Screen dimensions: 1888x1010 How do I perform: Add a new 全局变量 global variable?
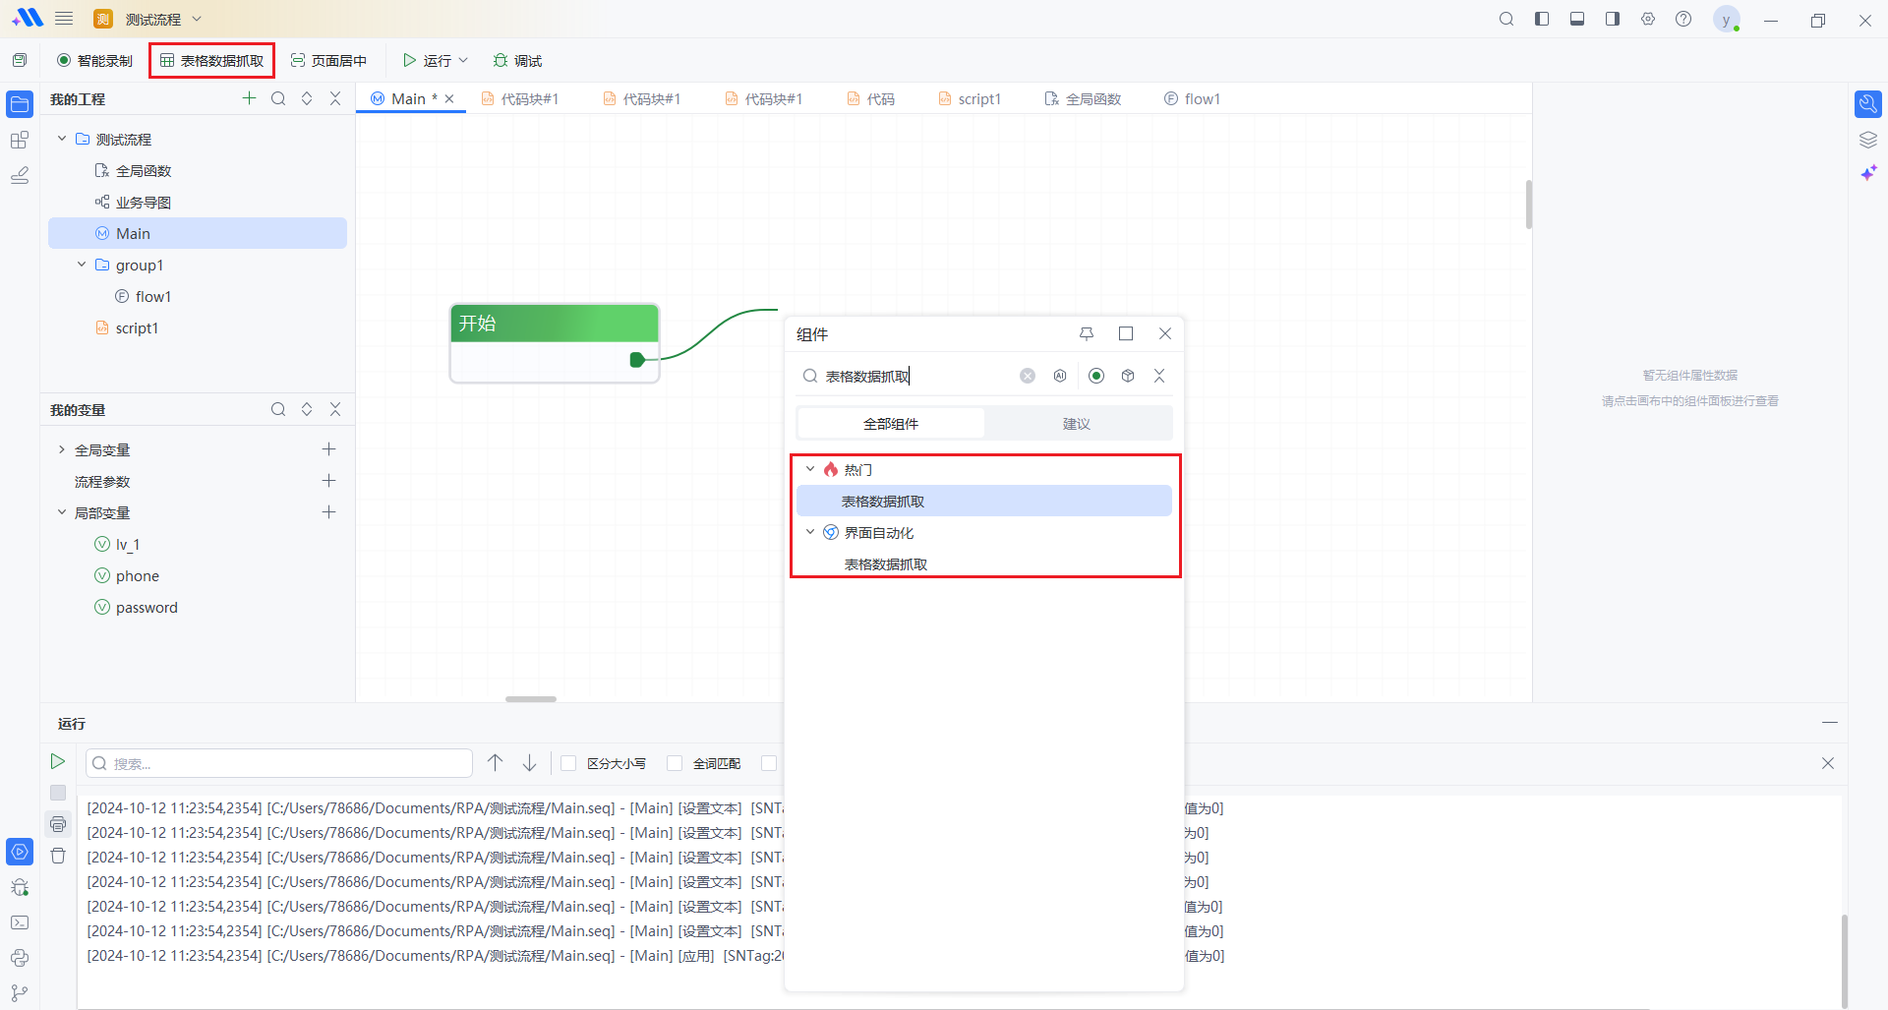328,449
